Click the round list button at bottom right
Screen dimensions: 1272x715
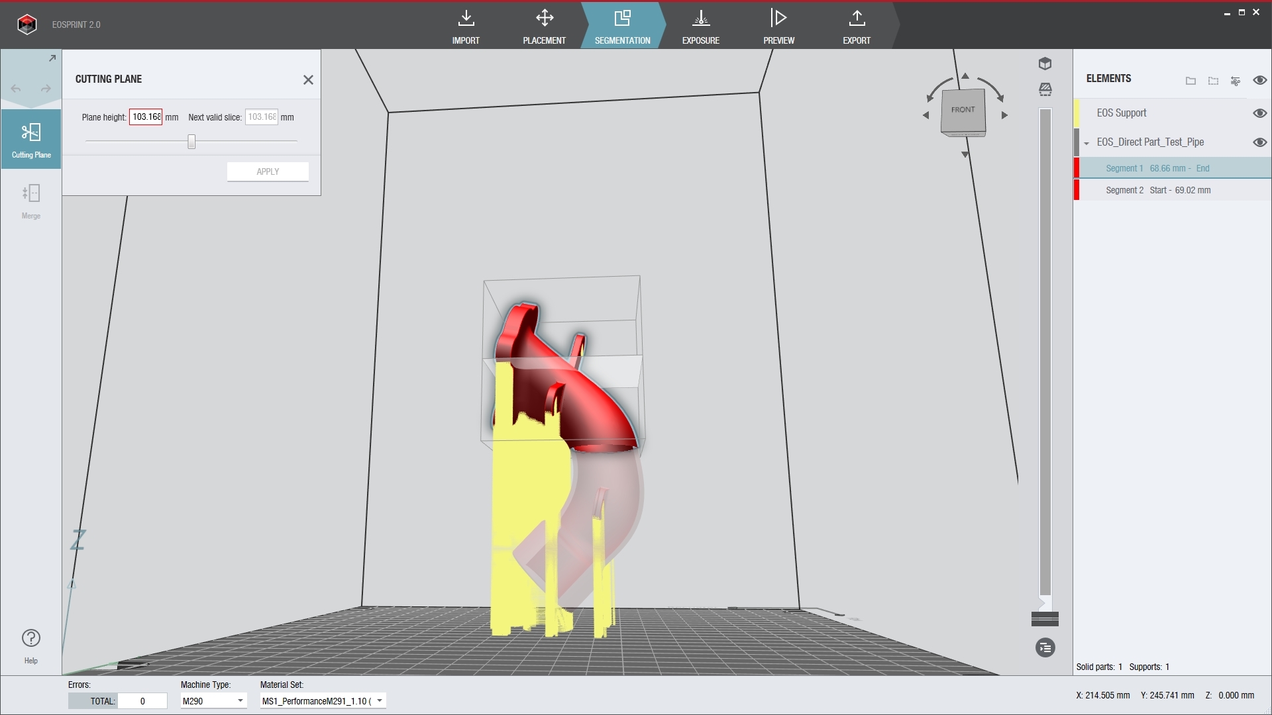point(1045,647)
